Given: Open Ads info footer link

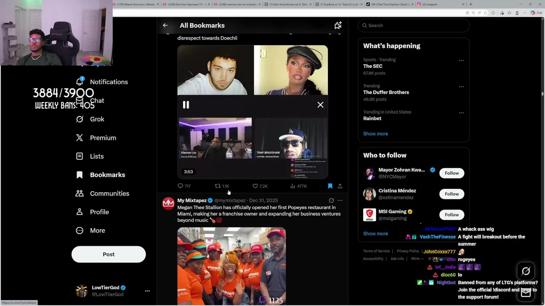Looking at the screenshot, I should click(397, 259).
